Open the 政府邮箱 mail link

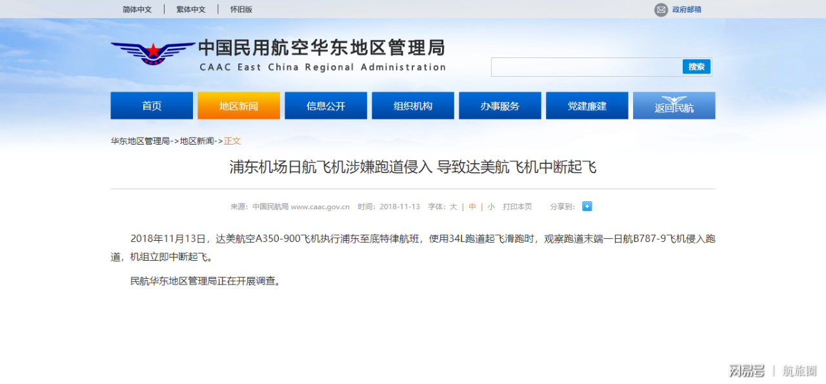(687, 10)
